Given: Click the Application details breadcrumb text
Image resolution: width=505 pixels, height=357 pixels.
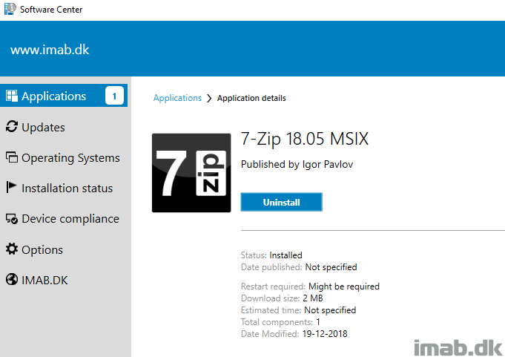Looking at the screenshot, I should tap(251, 98).
